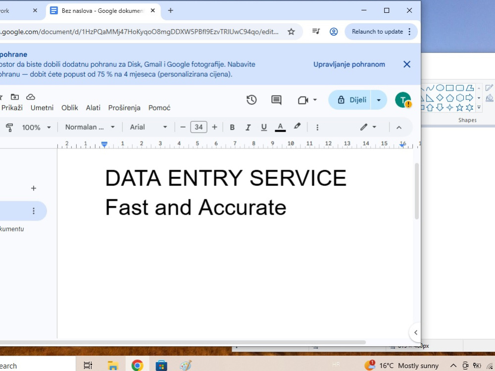Screen dimensions: 495x371
Task: Open the Chrome profile icon
Action: pyautogui.click(x=334, y=32)
